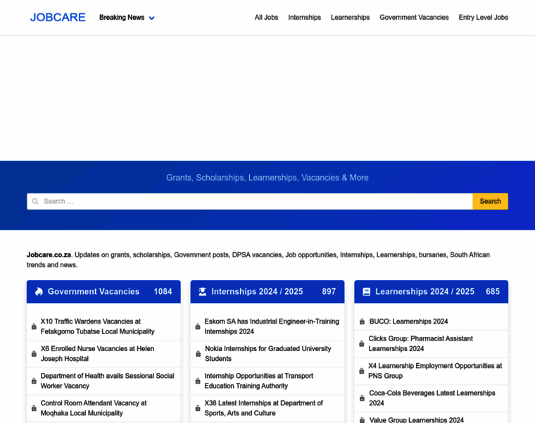Open Nokia Internships for Graduated Students
Screen dimensions: 535x423
[x=267, y=354]
